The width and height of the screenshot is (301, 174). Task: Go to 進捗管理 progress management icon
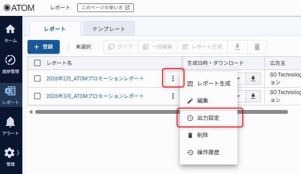11,60
